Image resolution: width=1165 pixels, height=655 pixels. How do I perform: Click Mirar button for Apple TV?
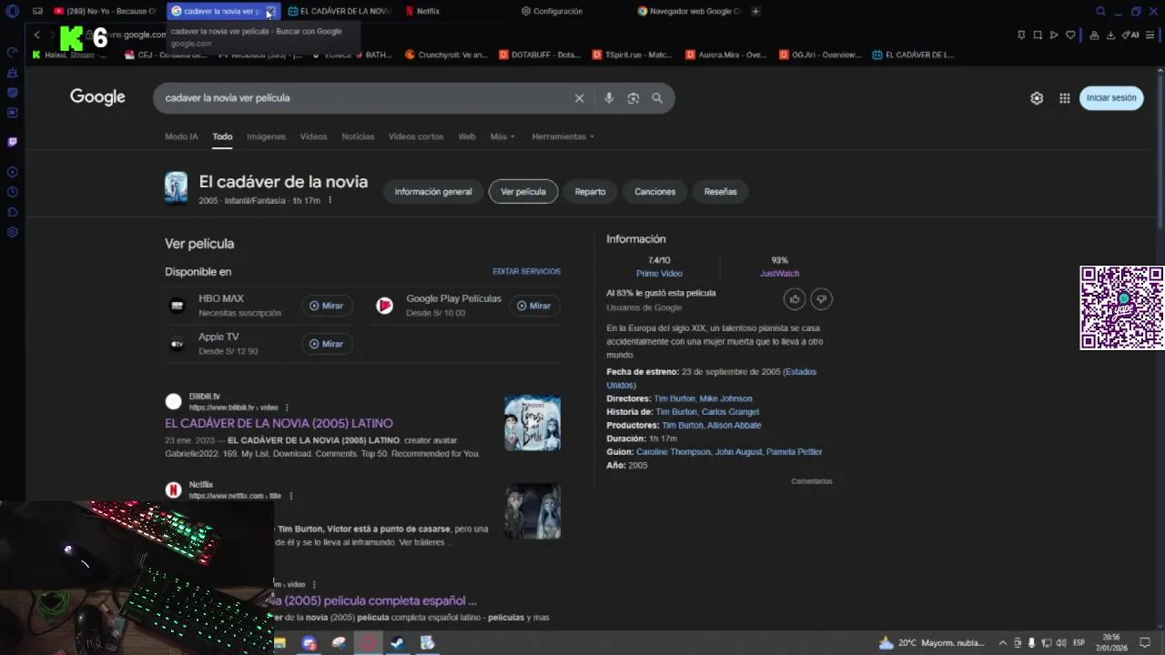tap(326, 344)
